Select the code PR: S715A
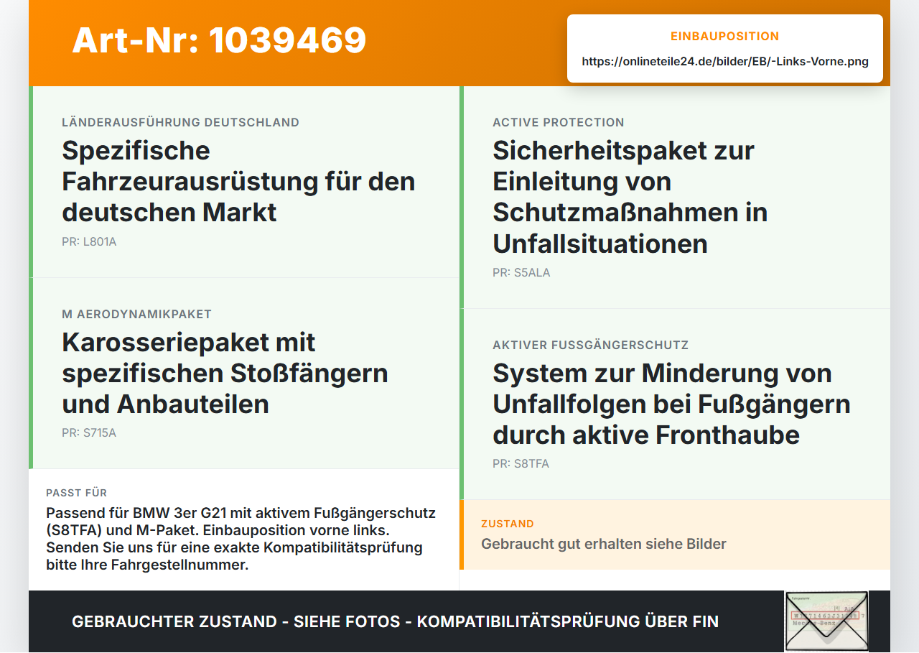The image size is (919, 653). click(x=89, y=433)
